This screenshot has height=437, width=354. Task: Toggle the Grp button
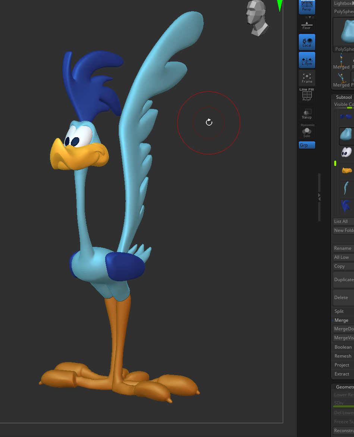pyautogui.click(x=307, y=145)
